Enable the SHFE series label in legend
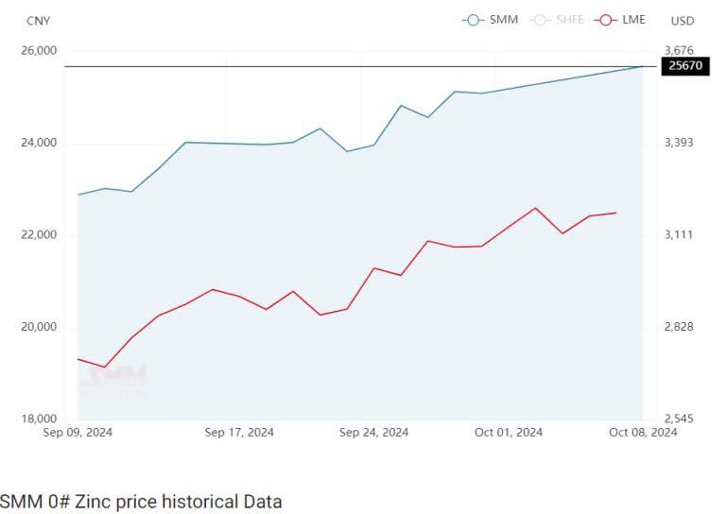Viewport: 726px width, 514px height. pyautogui.click(x=570, y=20)
